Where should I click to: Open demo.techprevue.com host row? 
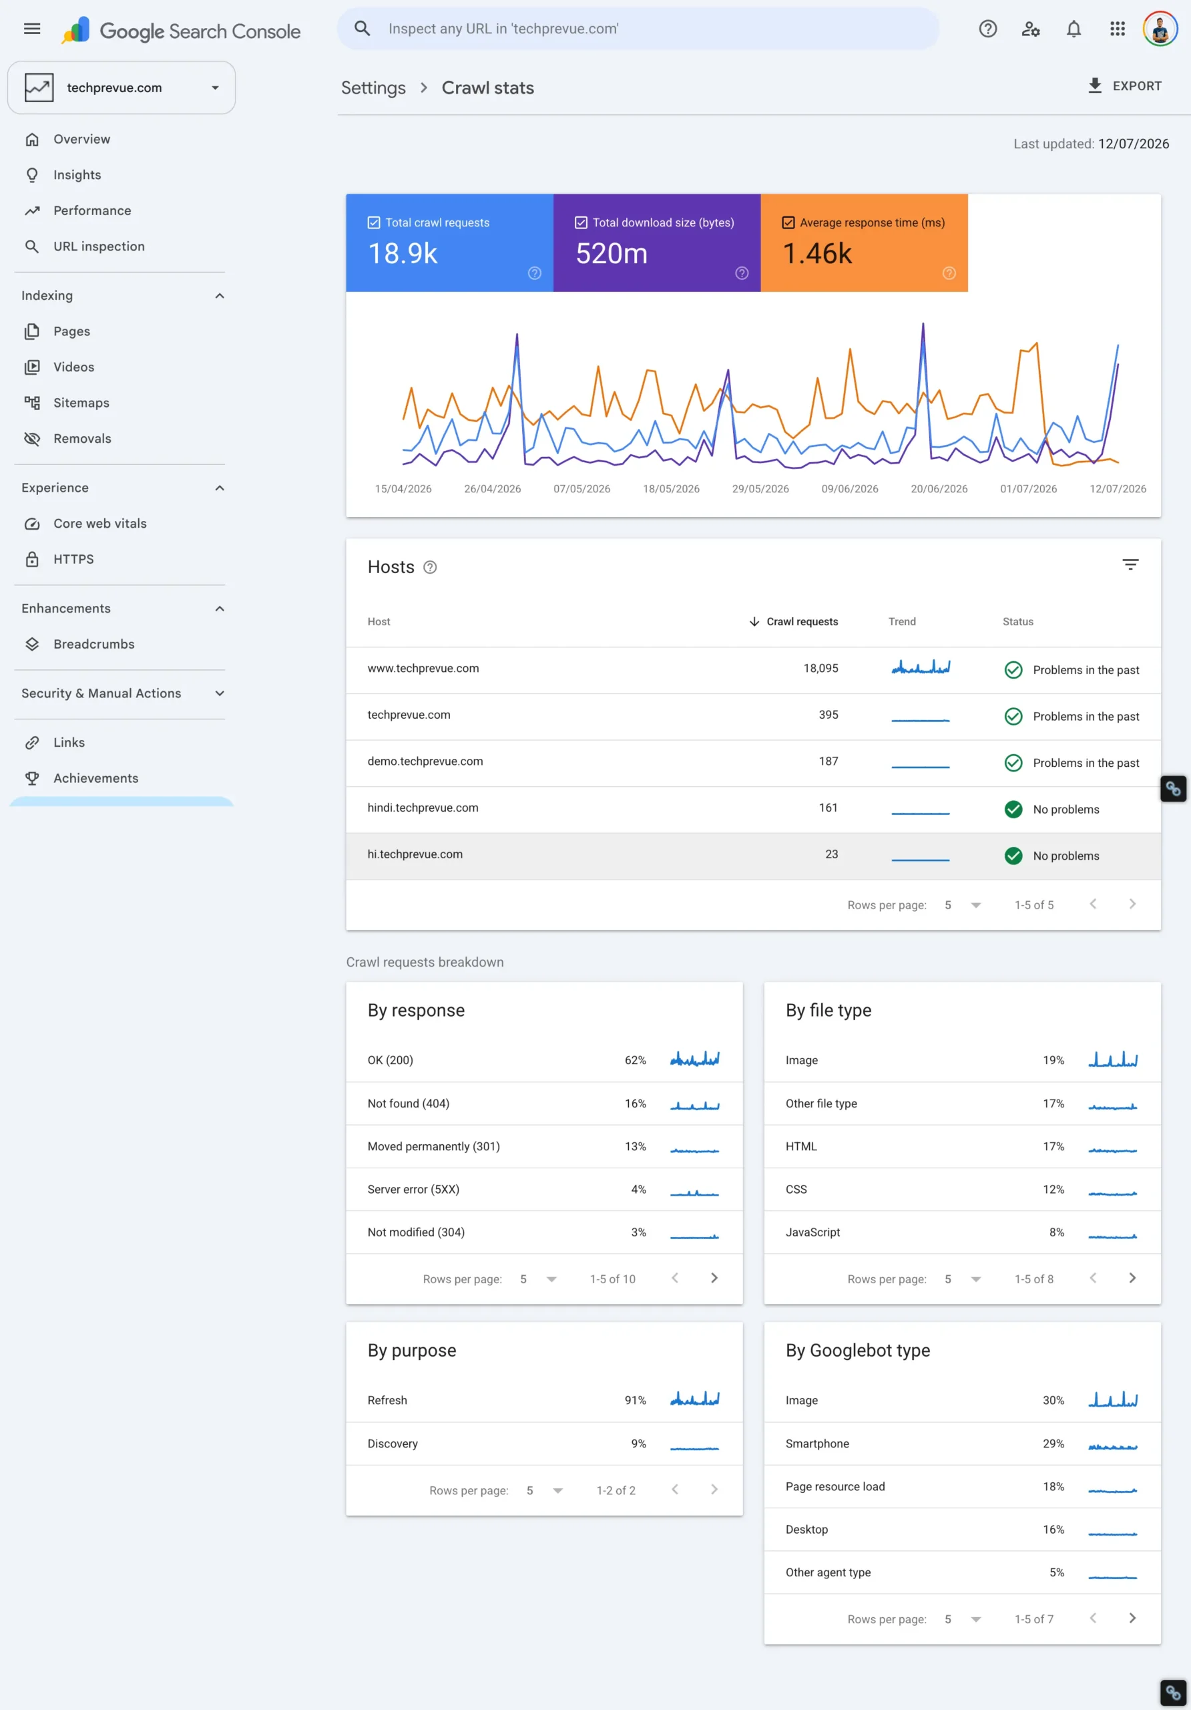click(753, 763)
